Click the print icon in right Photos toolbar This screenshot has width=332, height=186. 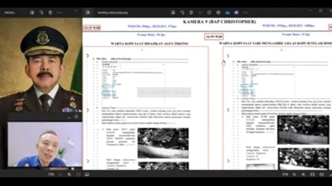[219, 12]
